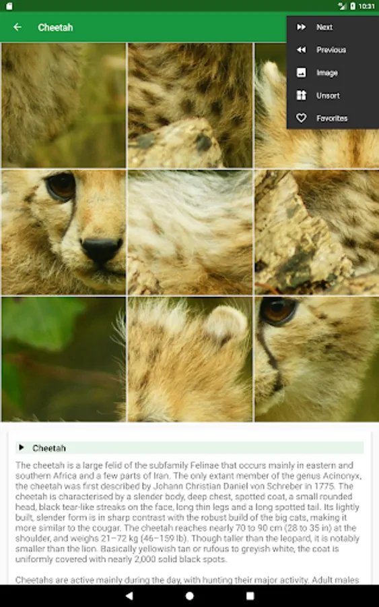Collapse the Cheetah section triangle
Image resolution: width=379 pixels, height=607 pixels.
(x=22, y=448)
